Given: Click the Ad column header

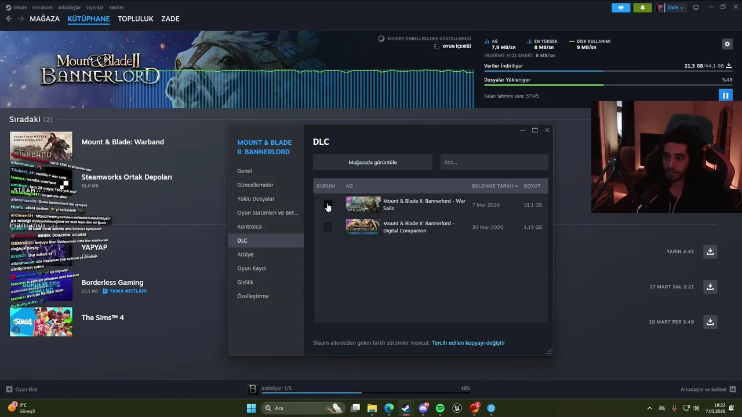Looking at the screenshot, I should (349, 186).
